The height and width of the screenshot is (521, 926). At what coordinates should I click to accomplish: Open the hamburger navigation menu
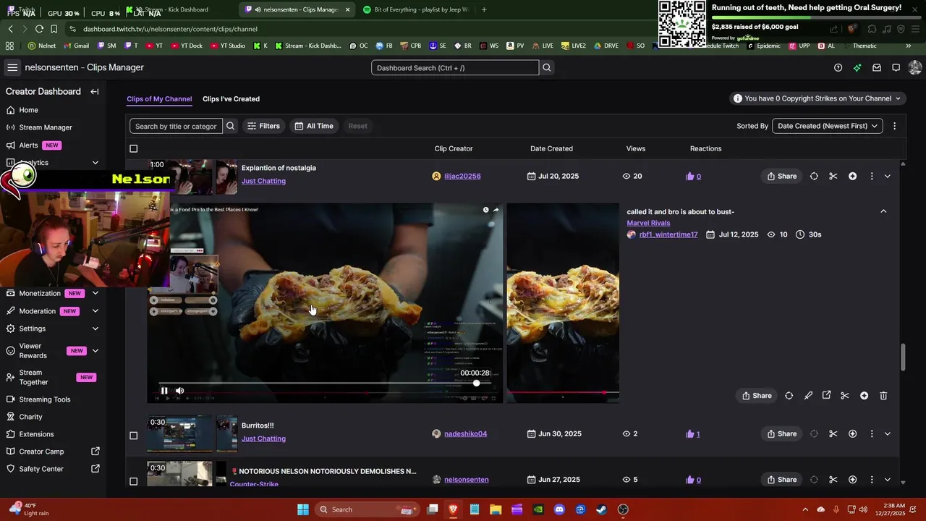tap(12, 67)
